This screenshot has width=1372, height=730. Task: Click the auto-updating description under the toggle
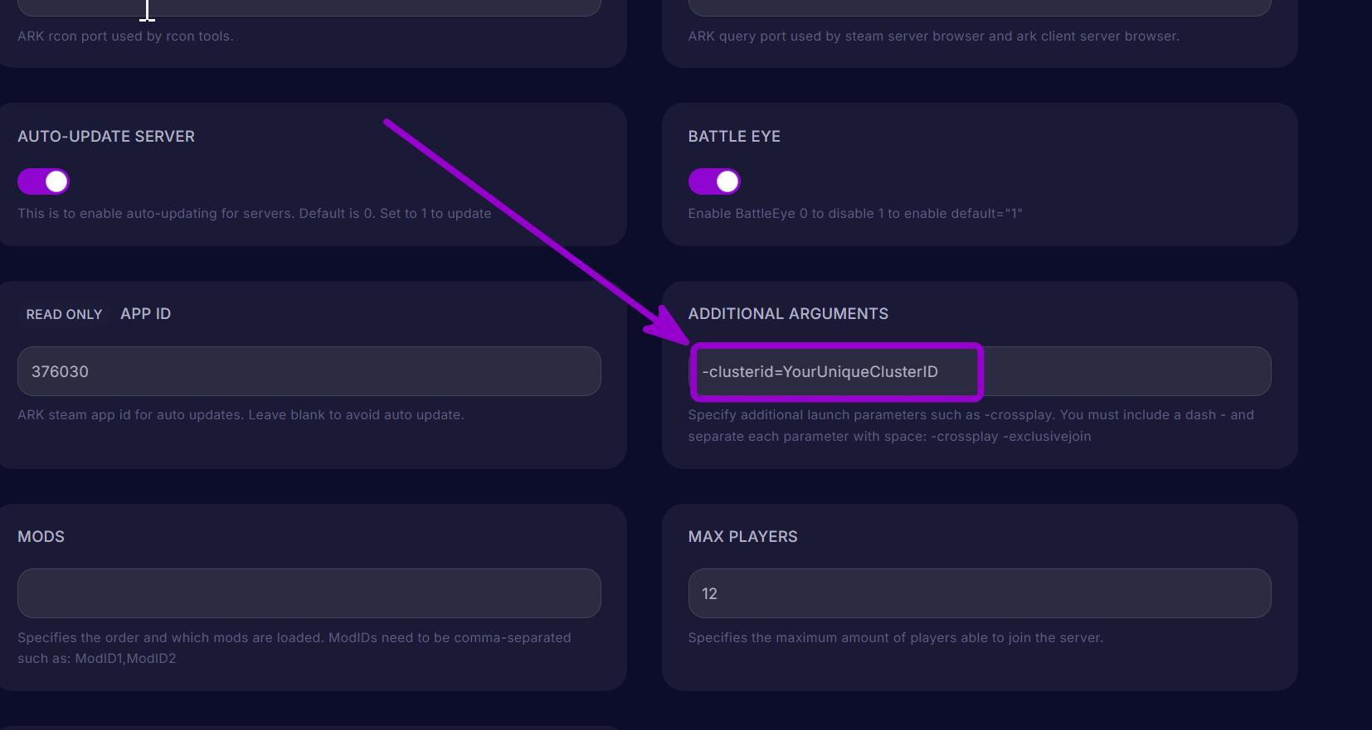[x=255, y=214]
